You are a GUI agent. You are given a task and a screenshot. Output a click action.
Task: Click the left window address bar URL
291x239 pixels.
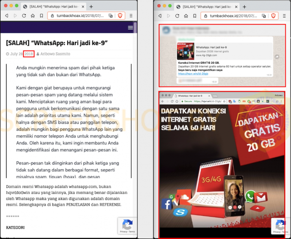pyautogui.click(x=80, y=16)
